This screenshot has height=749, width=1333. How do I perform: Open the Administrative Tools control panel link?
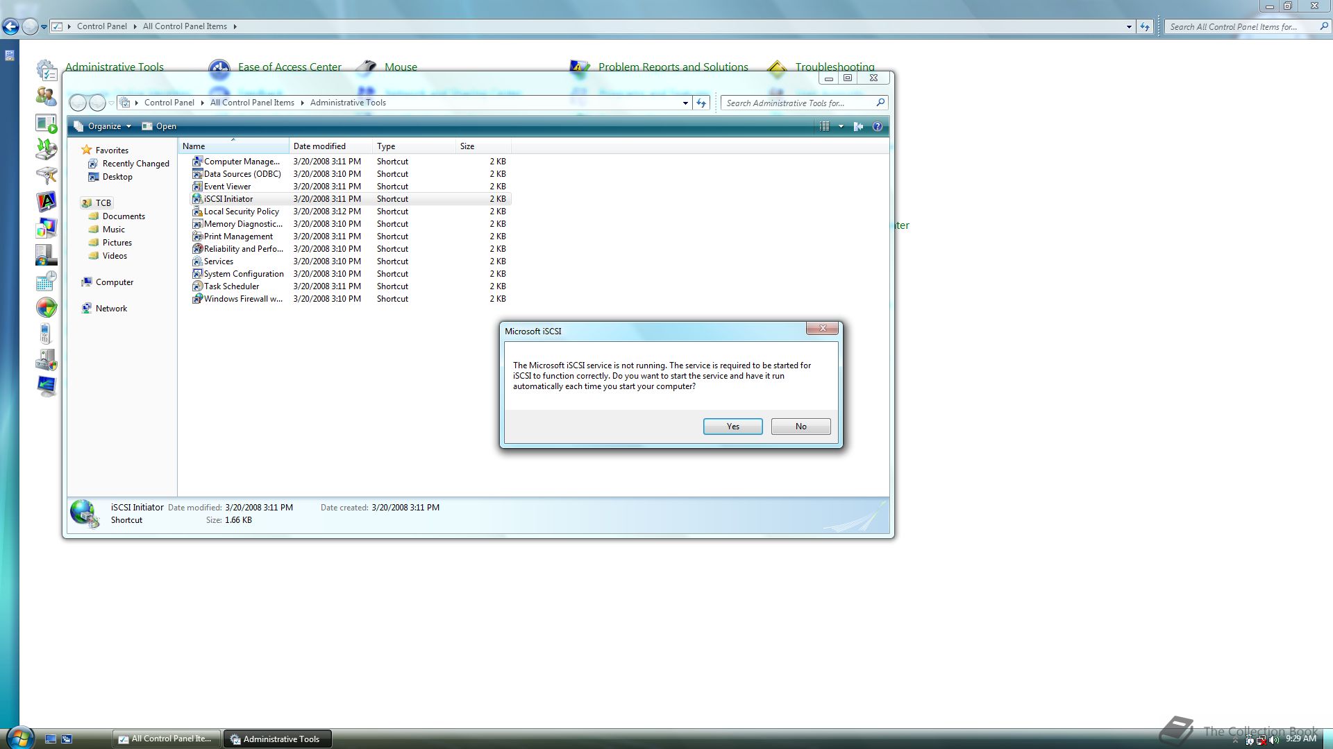tap(115, 67)
